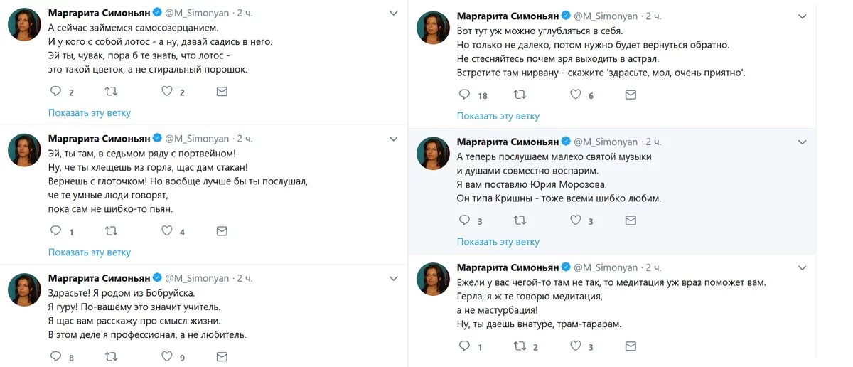The height and width of the screenshot is (367, 853).
Task: Open profile avatar on the портвейн tweet
Action: [x=23, y=150]
